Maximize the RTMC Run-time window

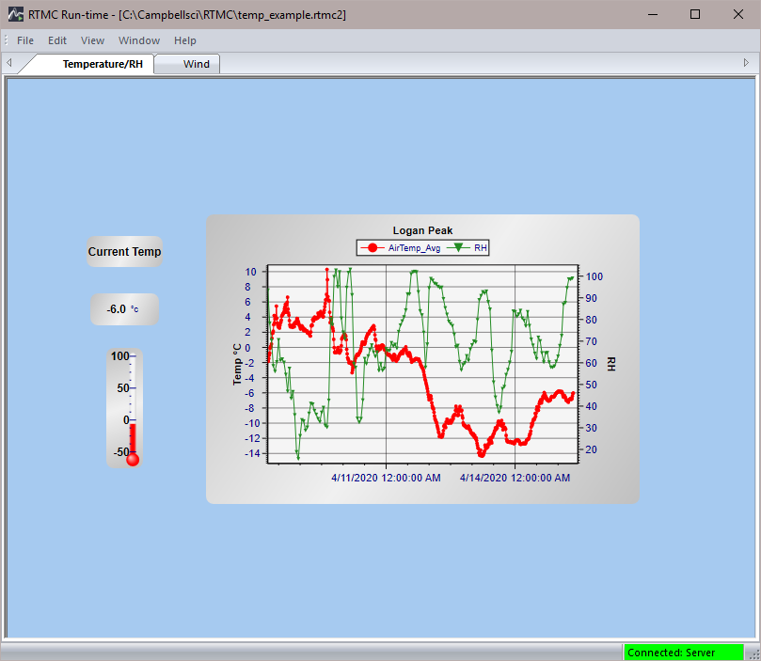(695, 14)
